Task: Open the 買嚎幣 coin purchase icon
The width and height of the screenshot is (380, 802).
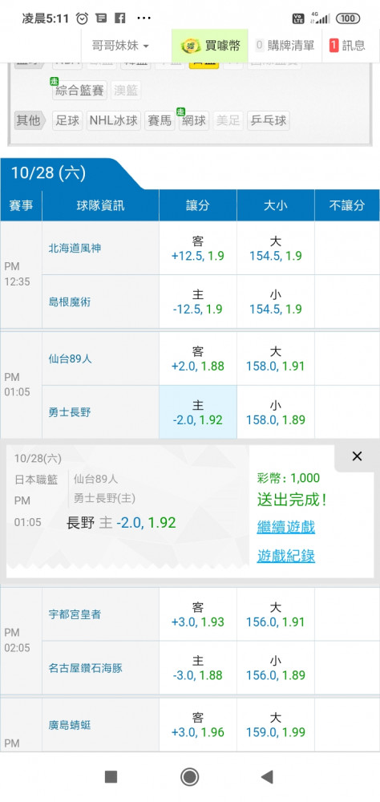Action: pyautogui.click(x=210, y=46)
